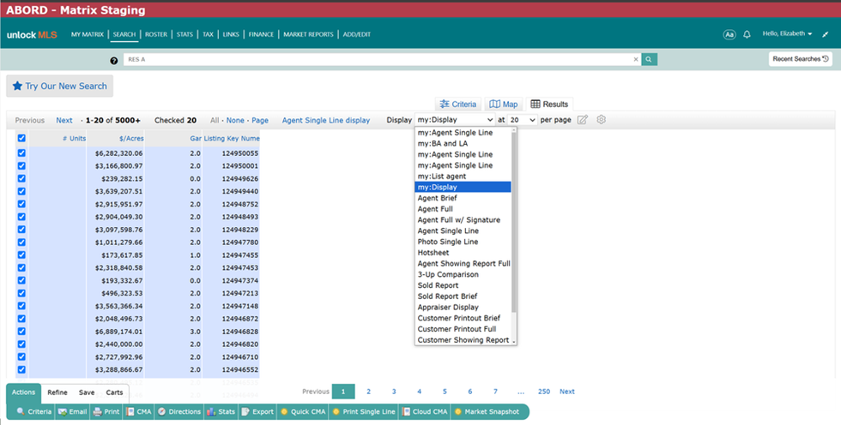841x425 pixels.
Task: Click the search magnifier button
Action: tap(649, 59)
